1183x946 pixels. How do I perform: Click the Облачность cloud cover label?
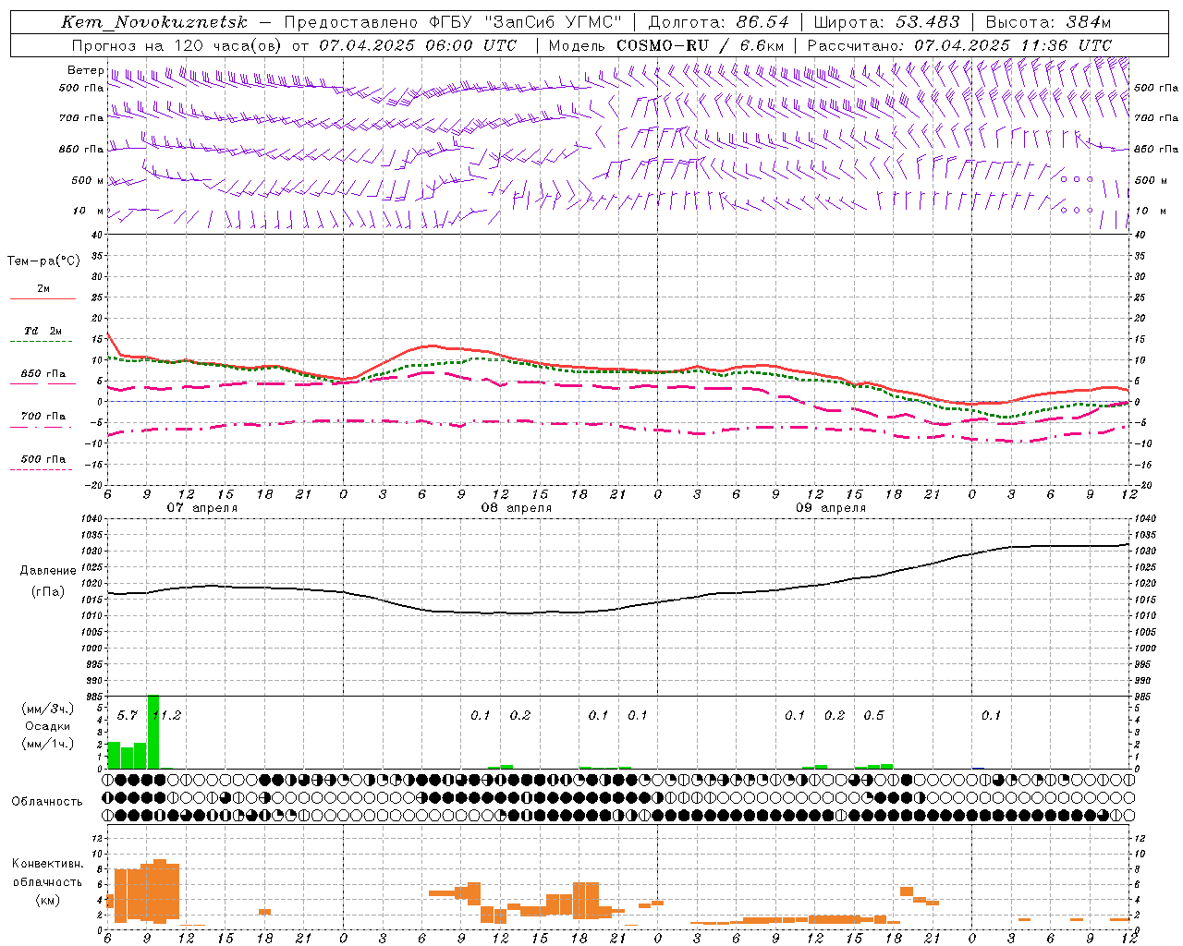coord(47,802)
